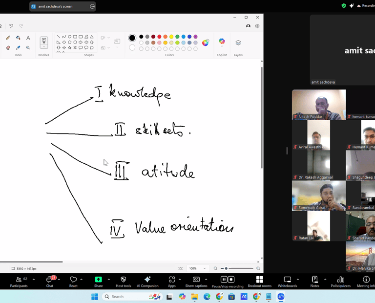Select the Color picker eyedropper tool
The width and height of the screenshot is (375, 303).
[x=18, y=47]
